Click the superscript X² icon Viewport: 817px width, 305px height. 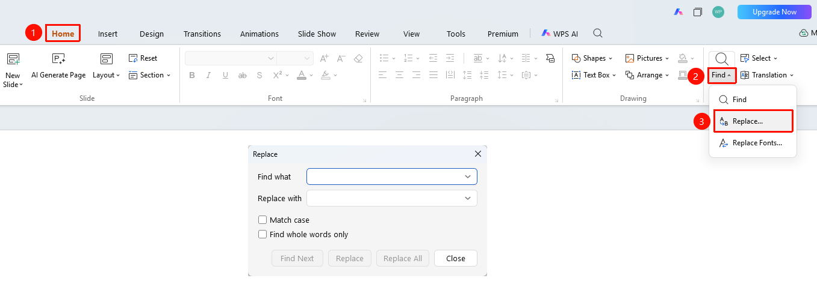click(x=277, y=75)
